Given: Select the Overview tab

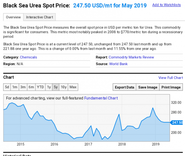Looking at the screenshot, I should [13, 17].
